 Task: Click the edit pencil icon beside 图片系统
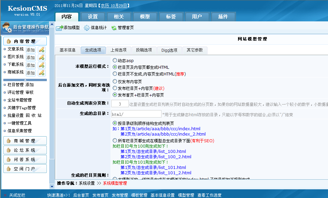point(42,57)
